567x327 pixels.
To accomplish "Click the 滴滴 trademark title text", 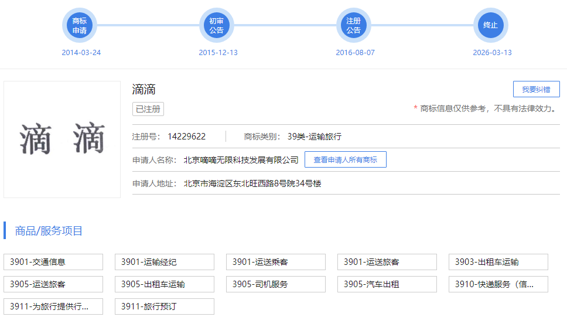I will [x=144, y=89].
